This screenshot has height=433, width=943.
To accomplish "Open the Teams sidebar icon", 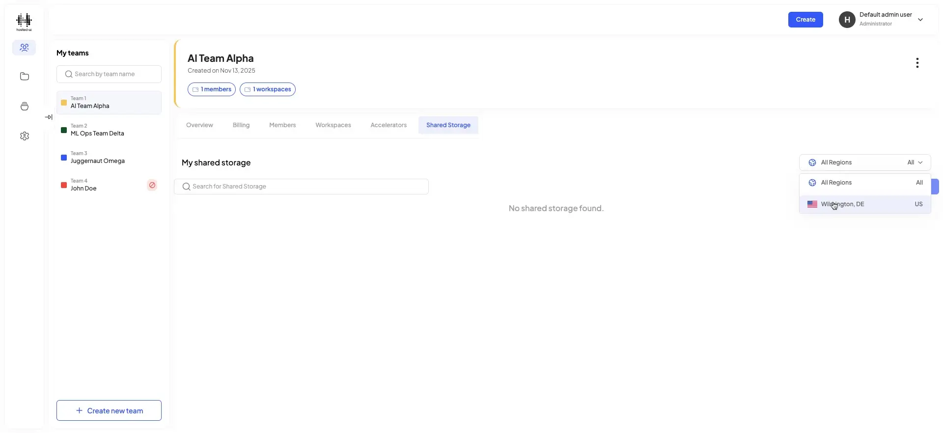I will click(24, 48).
